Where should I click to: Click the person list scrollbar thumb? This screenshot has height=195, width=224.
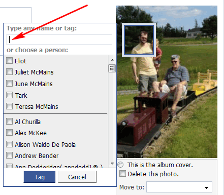pos(112,68)
